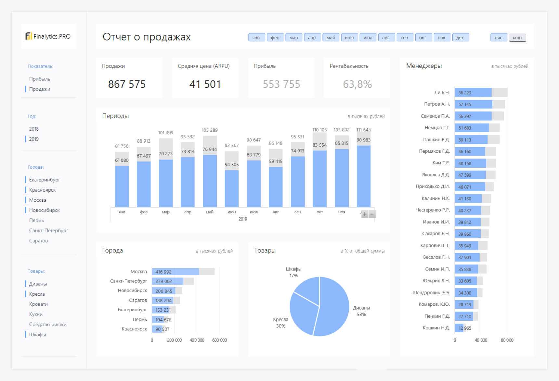Screen dimensions: 559x381
Task: Click the Продажи KPI value 867 575
Action: pyautogui.click(x=127, y=84)
